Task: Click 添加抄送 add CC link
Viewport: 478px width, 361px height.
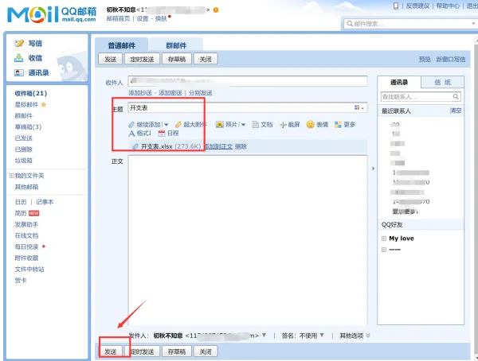Action: pos(140,93)
